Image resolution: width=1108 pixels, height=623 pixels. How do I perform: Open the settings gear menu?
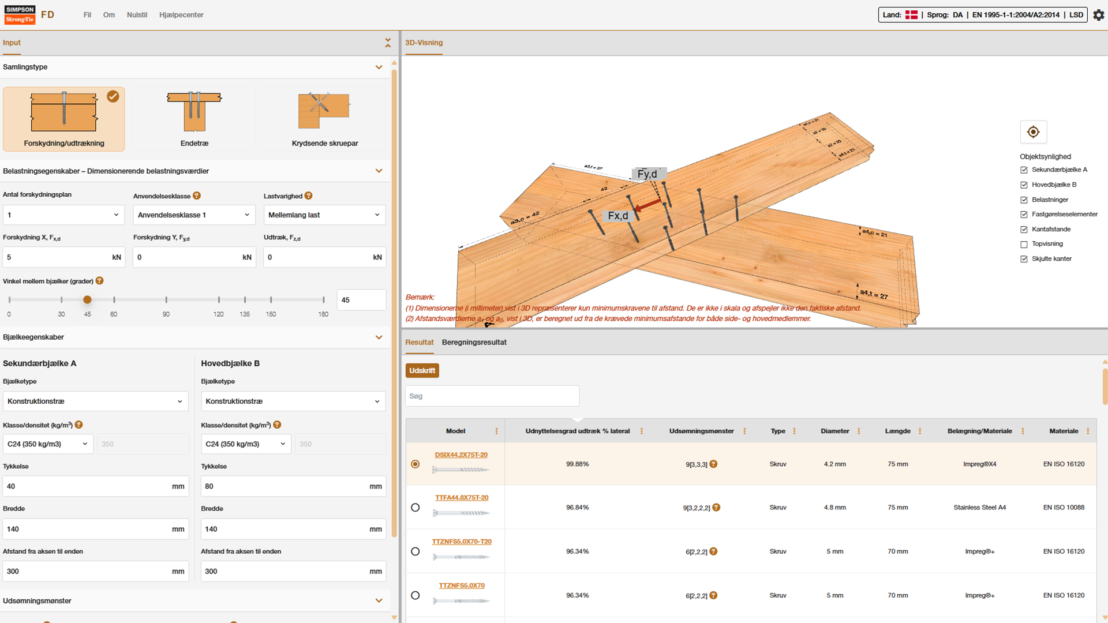click(x=1099, y=15)
